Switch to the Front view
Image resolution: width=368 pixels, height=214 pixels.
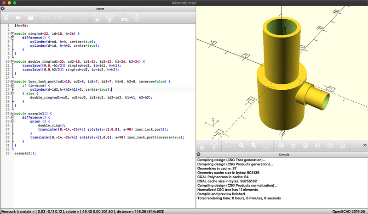coord(330,145)
